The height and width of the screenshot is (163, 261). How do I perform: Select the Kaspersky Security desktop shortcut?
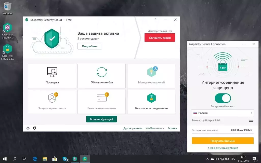tap(7, 31)
